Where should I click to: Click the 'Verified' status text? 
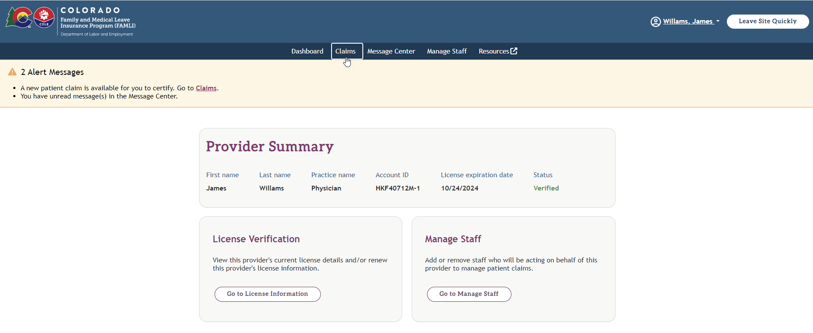(546, 188)
